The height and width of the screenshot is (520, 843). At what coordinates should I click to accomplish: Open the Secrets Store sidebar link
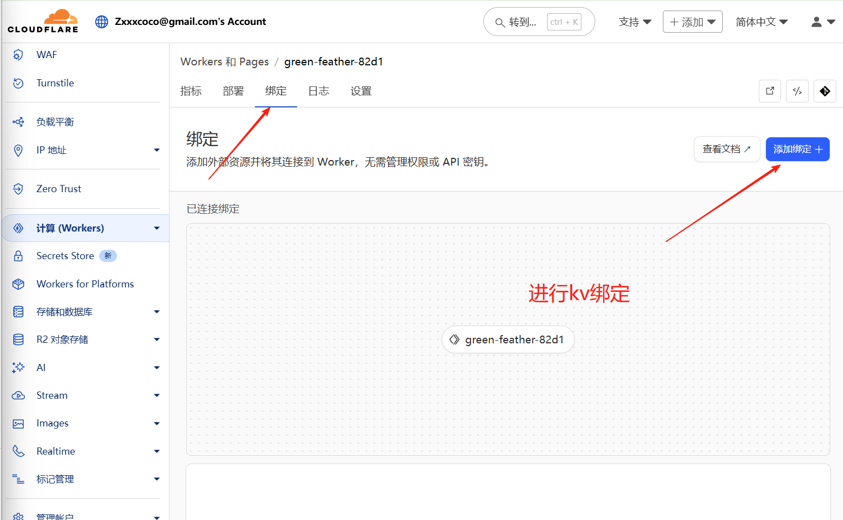coord(65,256)
